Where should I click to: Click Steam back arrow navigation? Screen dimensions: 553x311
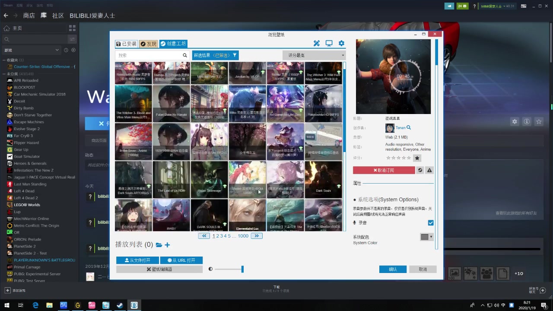6,16
